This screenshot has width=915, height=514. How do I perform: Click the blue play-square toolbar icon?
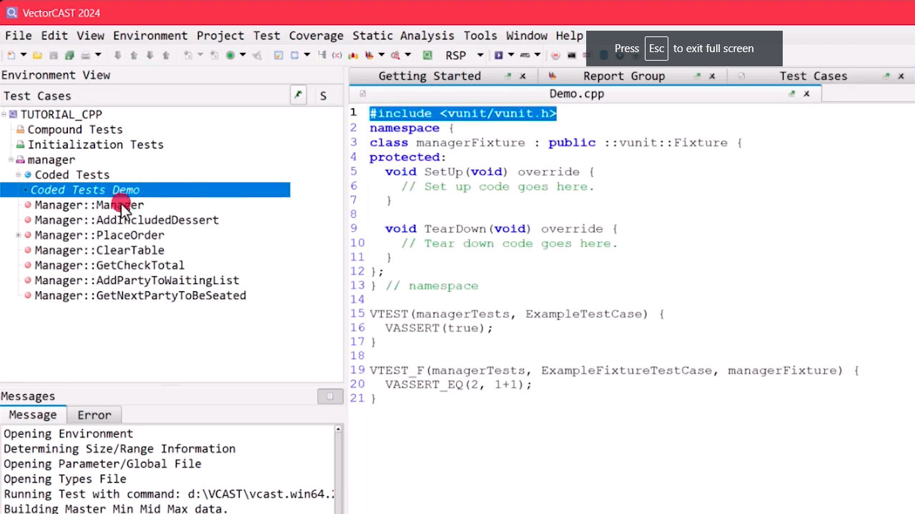click(499, 56)
